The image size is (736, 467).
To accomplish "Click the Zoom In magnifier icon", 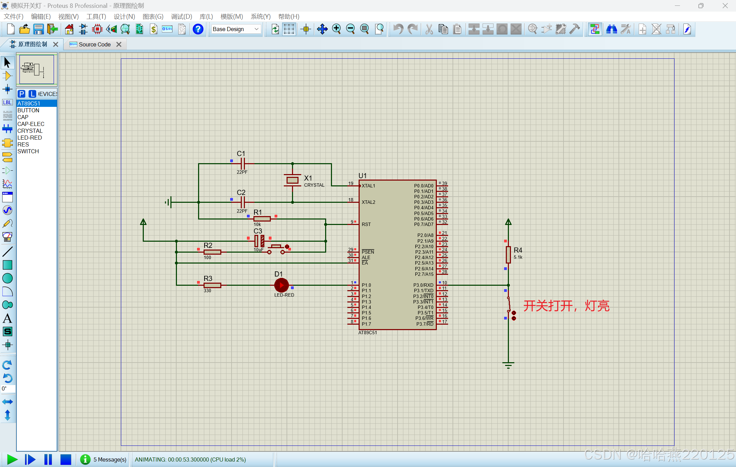I will 336,29.
